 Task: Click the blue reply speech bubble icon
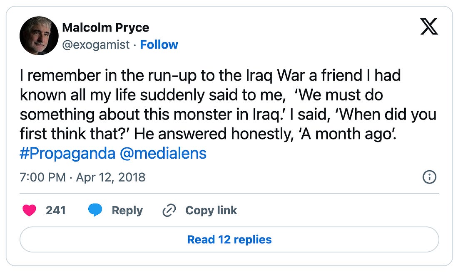(95, 211)
